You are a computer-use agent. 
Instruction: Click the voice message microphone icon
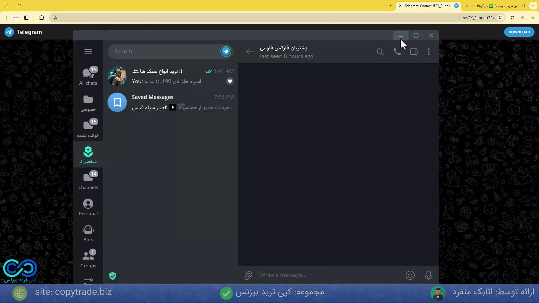point(428,275)
